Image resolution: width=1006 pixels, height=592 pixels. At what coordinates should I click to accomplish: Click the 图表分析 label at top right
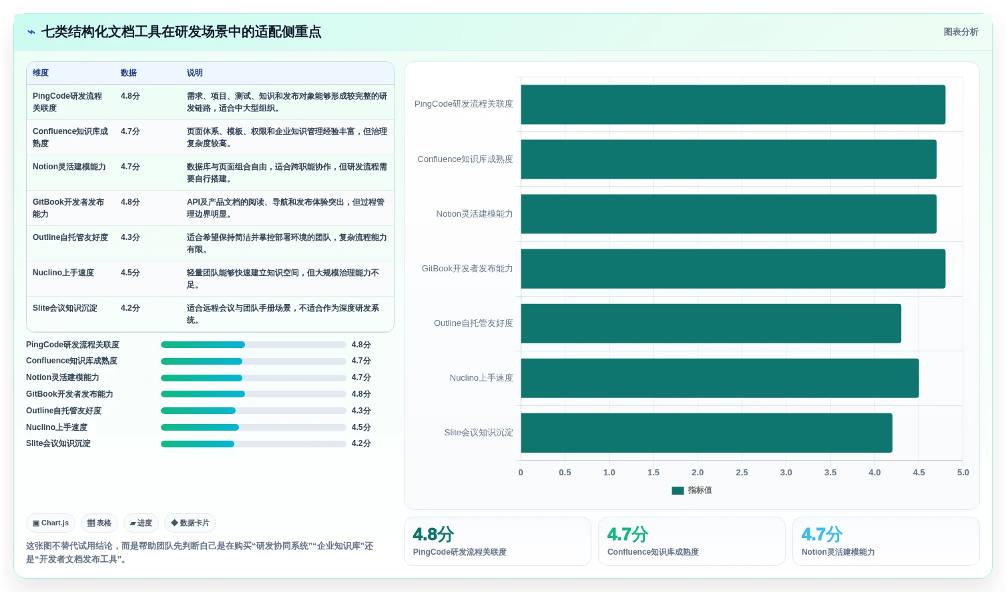(x=961, y=32)
